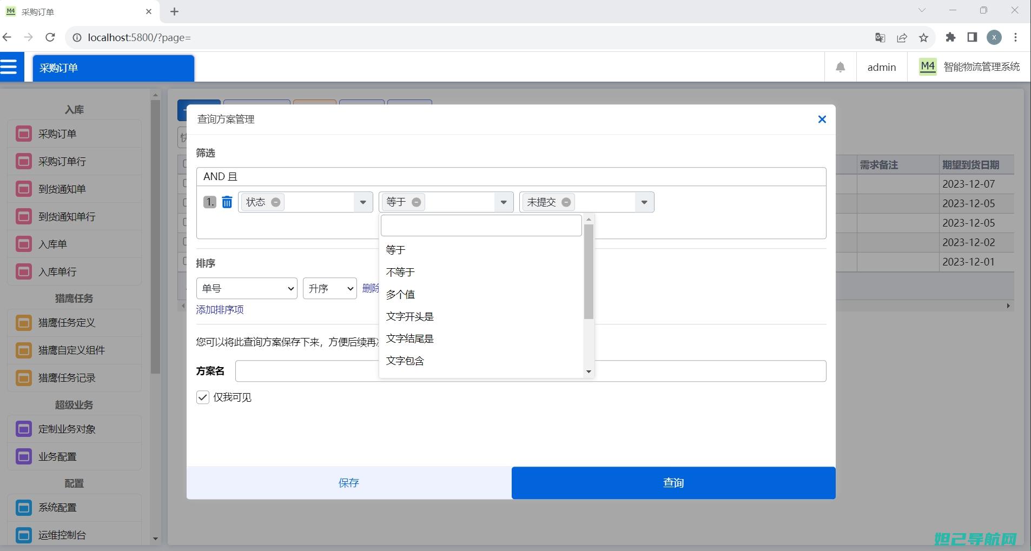1031x551 pixels.
Task: Click the 采购订单 sidebar icon
Action: coord(24,134)
